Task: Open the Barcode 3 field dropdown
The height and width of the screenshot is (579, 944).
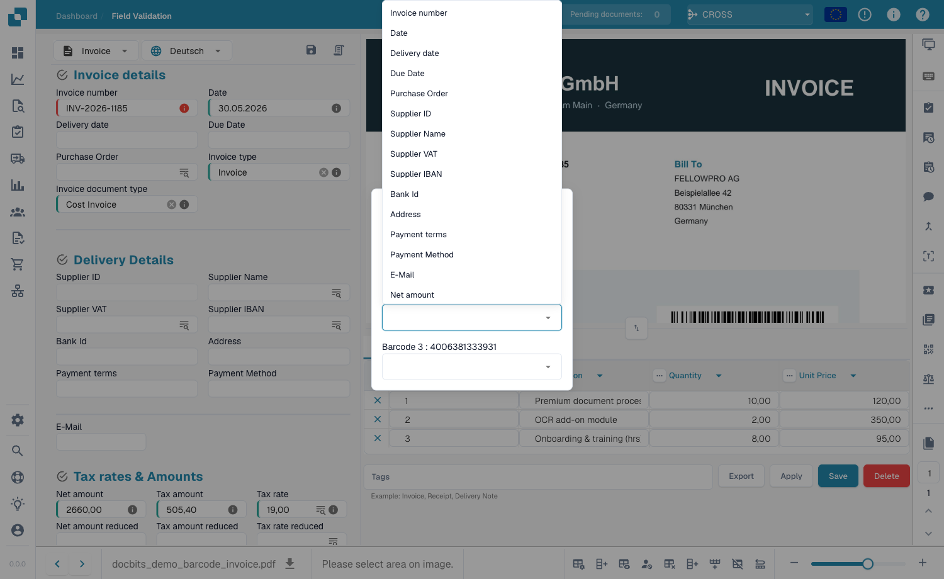Action: click(x=471, y=367)
